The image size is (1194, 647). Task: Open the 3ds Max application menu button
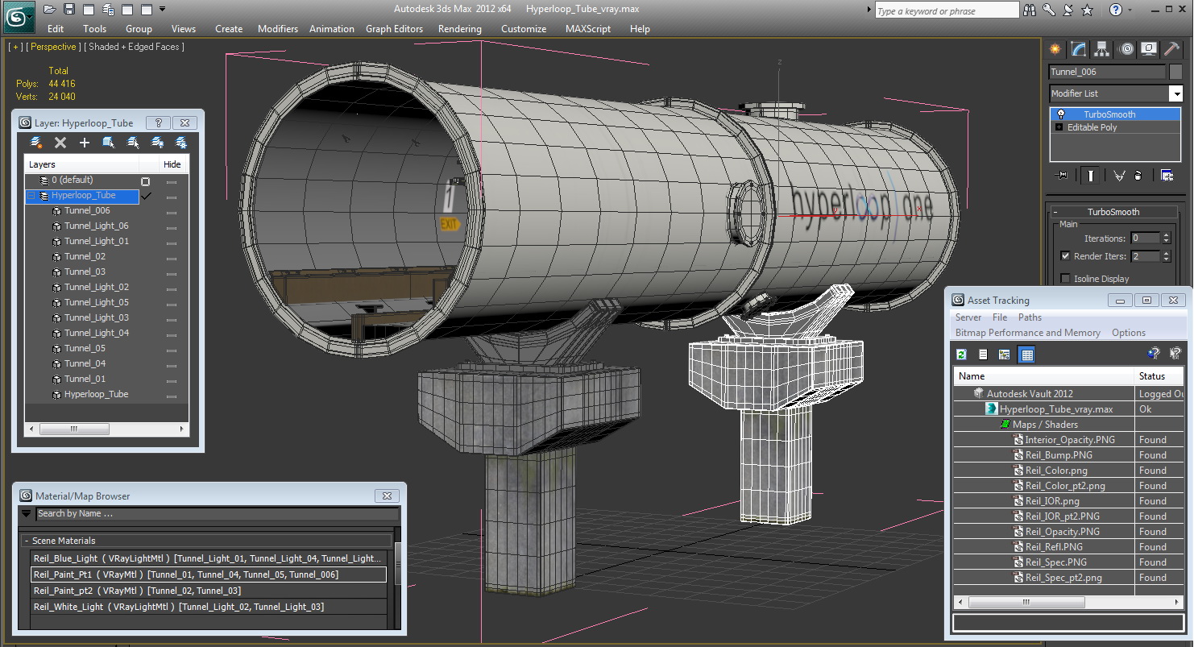[18, 15]
